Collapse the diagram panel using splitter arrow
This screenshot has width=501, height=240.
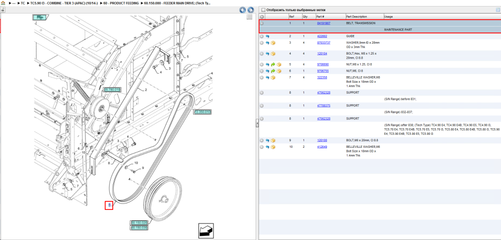[x=257, y=123]
